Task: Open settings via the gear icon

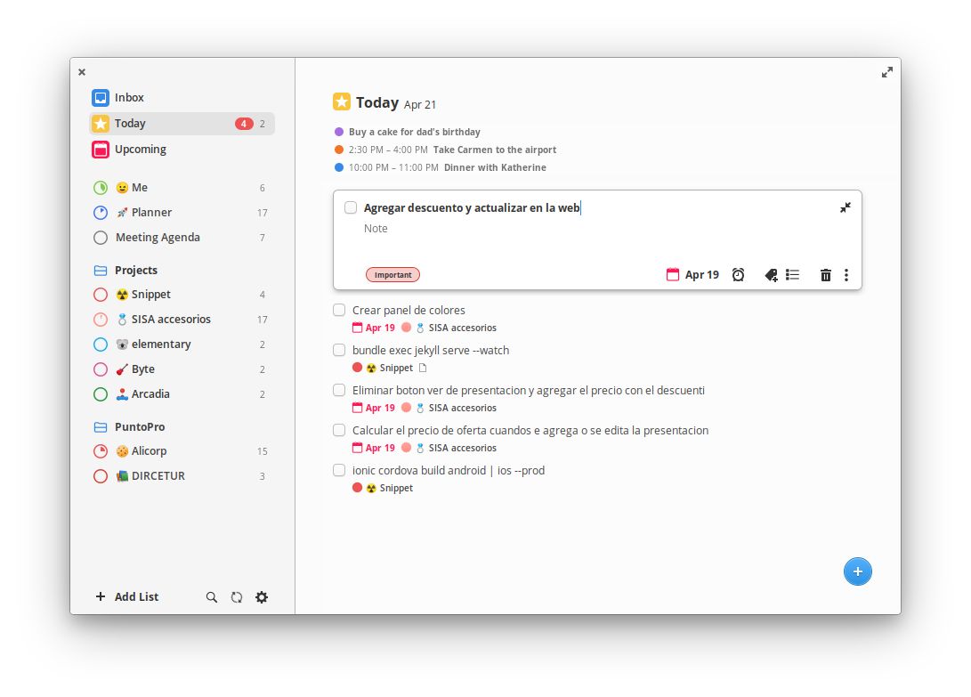Action: coord(262,597)
